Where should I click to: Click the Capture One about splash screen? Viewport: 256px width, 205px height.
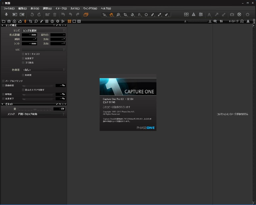(128, 102)
